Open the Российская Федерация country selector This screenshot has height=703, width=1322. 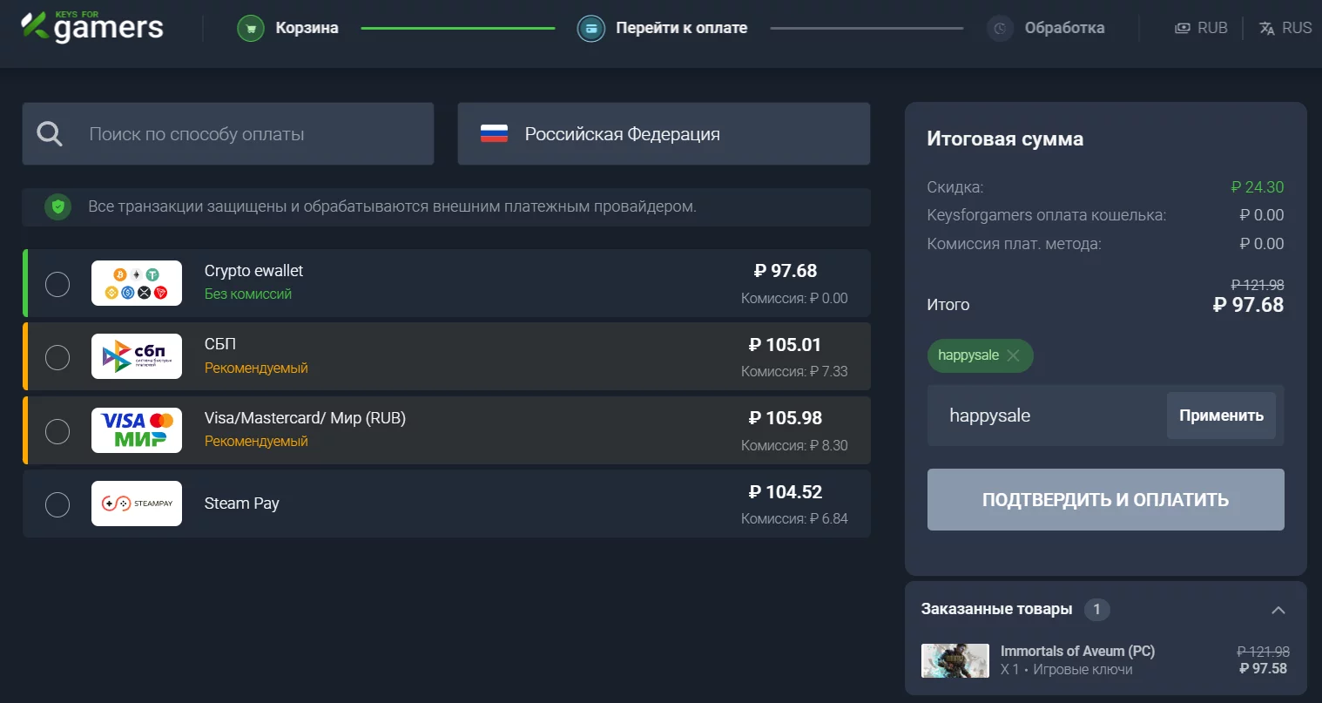(664, 133)
